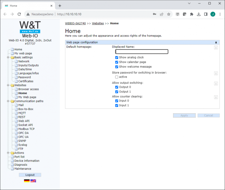Viewport: 225px width, 190px height.
Task: Open the profile avatar J
Action: pos(213,14)
